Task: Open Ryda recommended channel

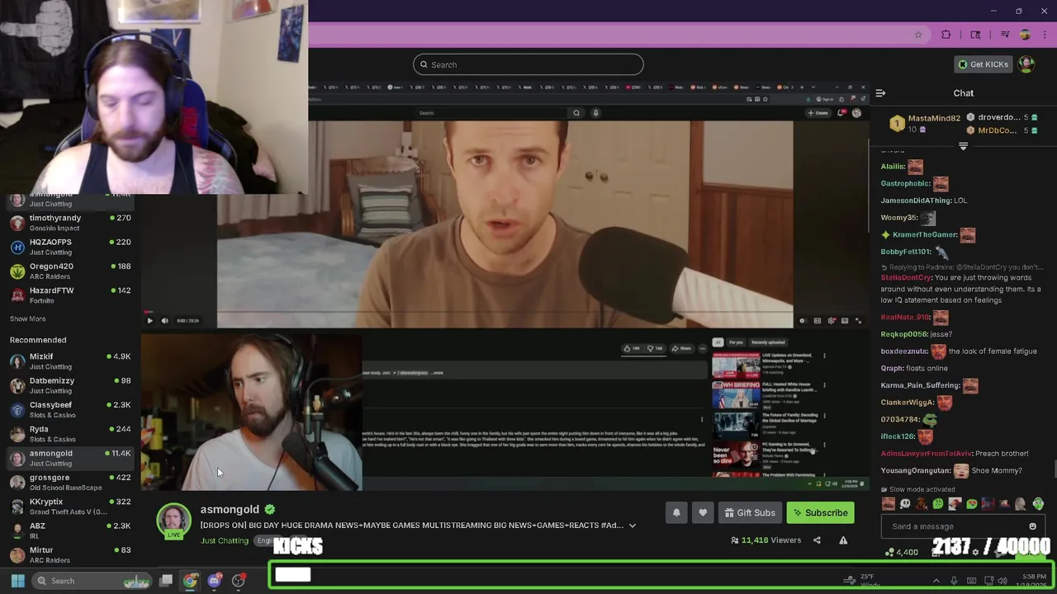Action: click(70, 434)
